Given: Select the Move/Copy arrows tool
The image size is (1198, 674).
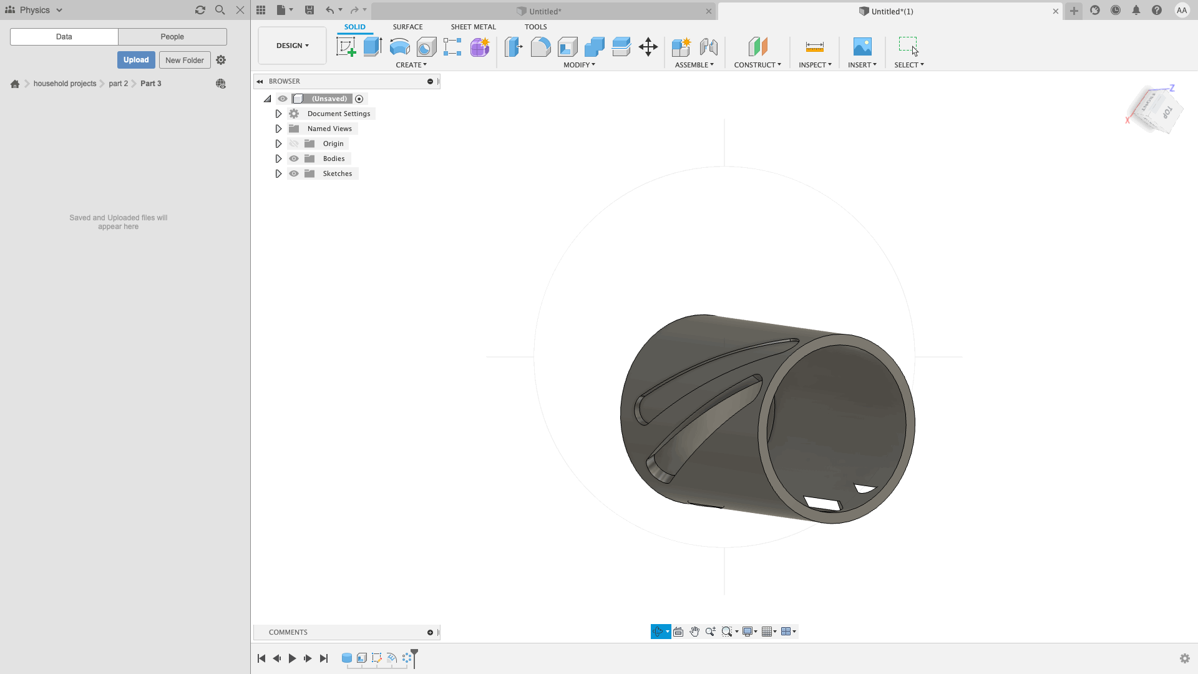Looking at the screenshot, I should (x=648, y=47).
